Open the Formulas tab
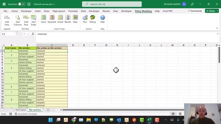The image size is (221, 124). [x=73, y=11]
